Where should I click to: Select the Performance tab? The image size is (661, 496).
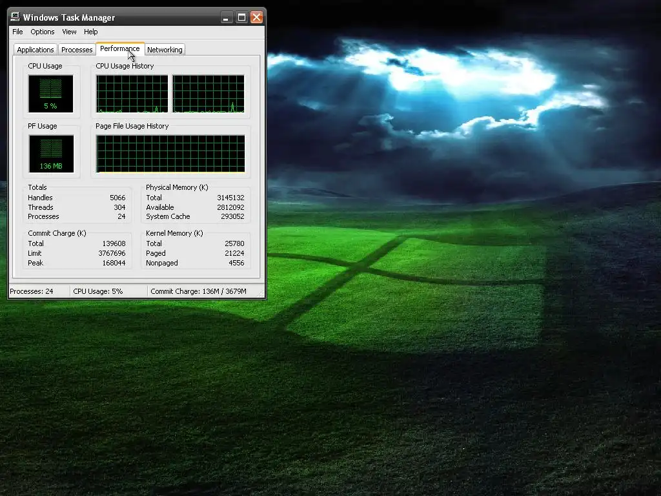pos(119,48)
